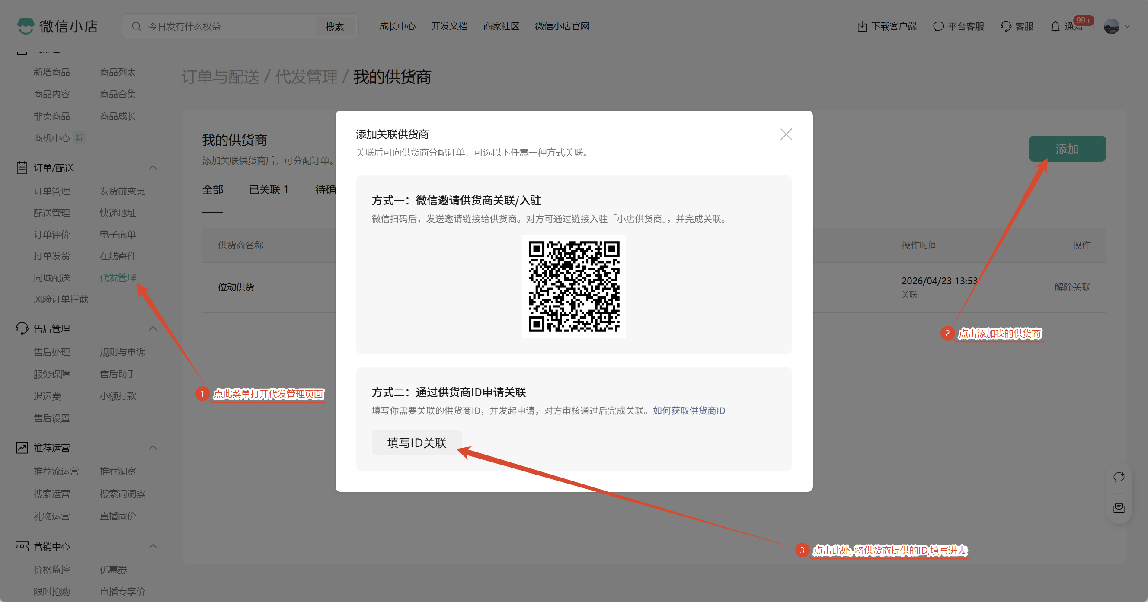
Task: Click the 推荐运营 chart icon
Action: point(22,447)
